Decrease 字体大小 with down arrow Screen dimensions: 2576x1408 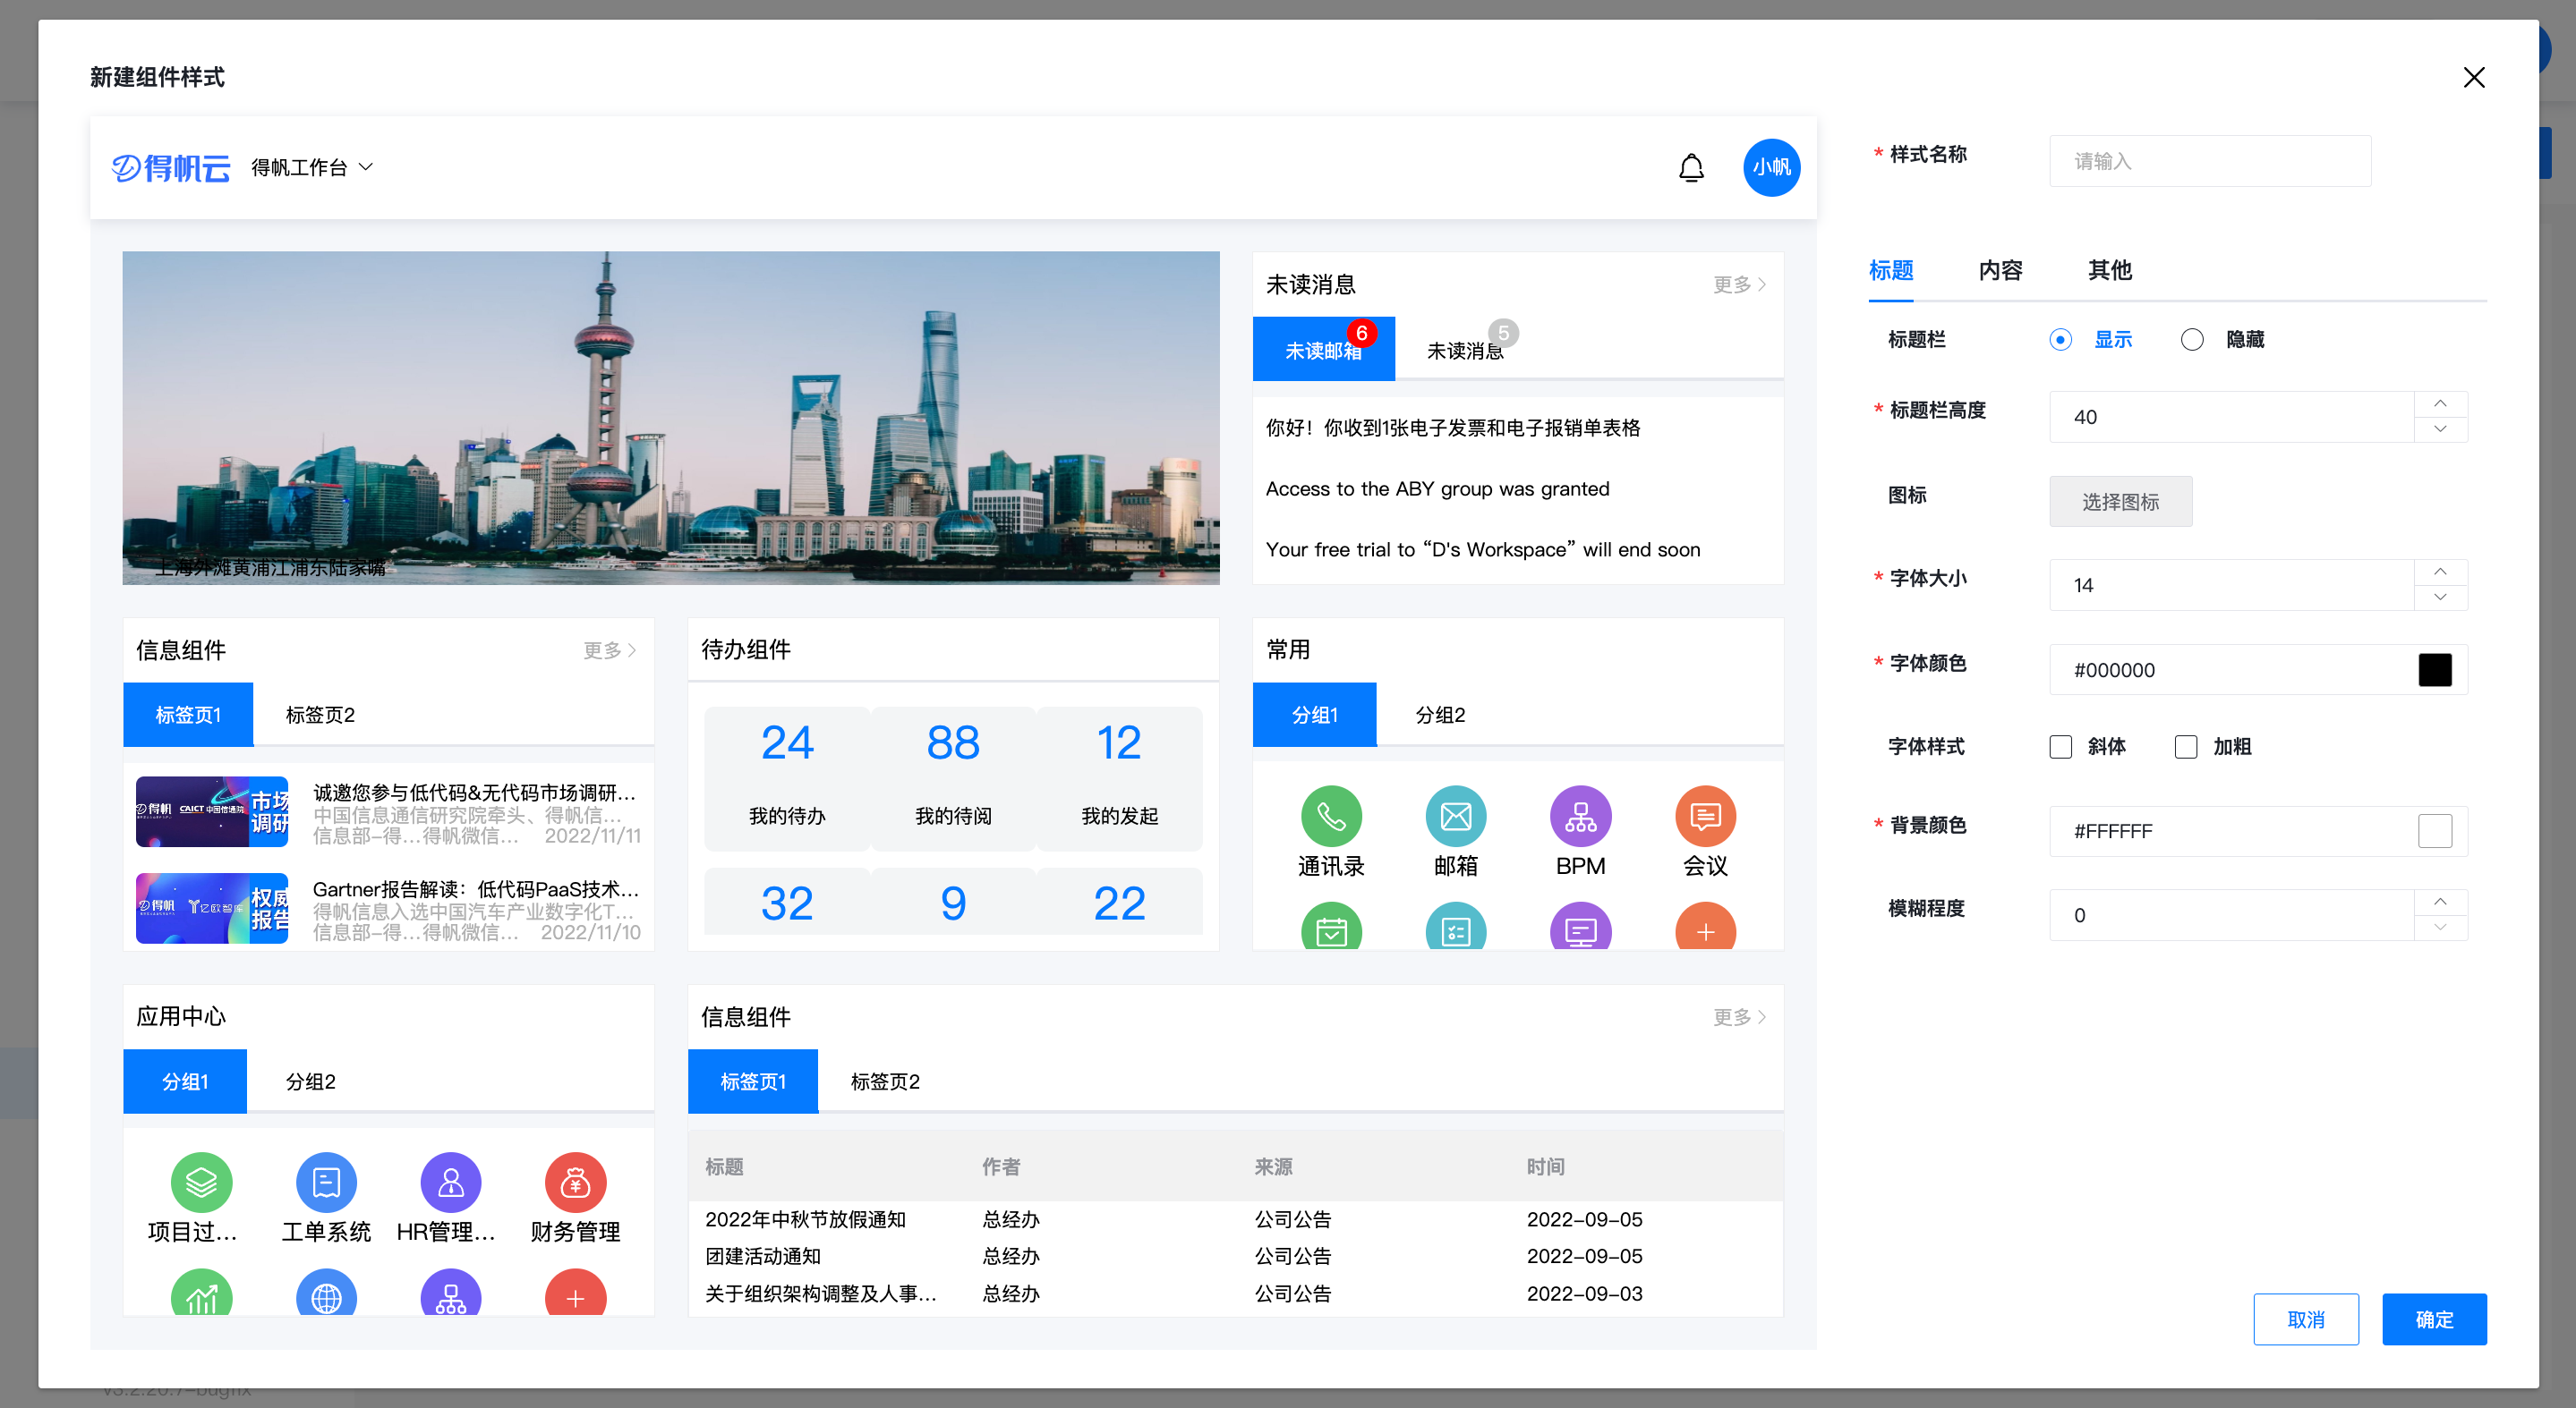click(2440, 597)
